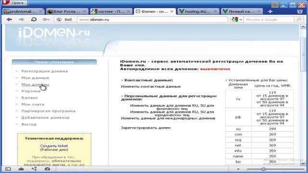
Task: Click the password wand key icon
Action: pyautogui.click(x=46, y=19)
